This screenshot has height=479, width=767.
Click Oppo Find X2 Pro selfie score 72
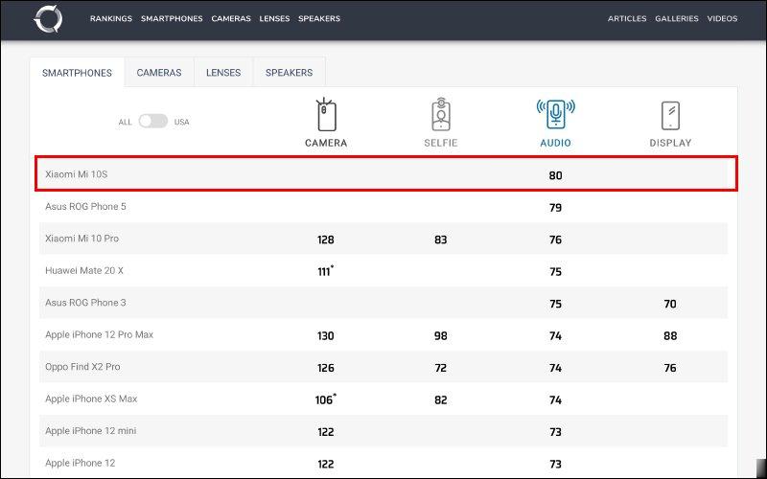[441, 368]
